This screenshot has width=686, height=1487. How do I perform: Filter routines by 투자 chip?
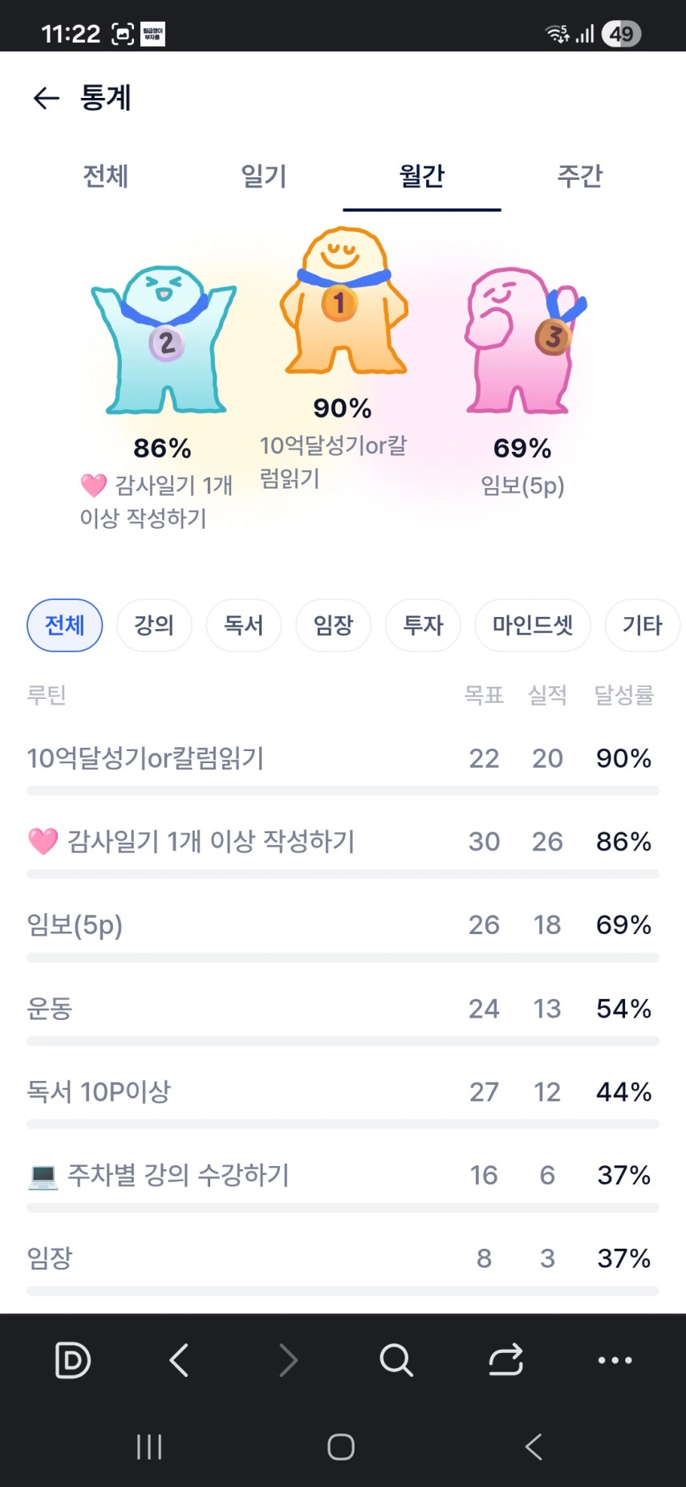tap(423, 625)
